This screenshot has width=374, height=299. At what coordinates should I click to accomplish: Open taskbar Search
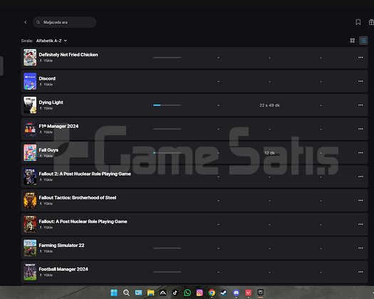(x=126, y=293)
